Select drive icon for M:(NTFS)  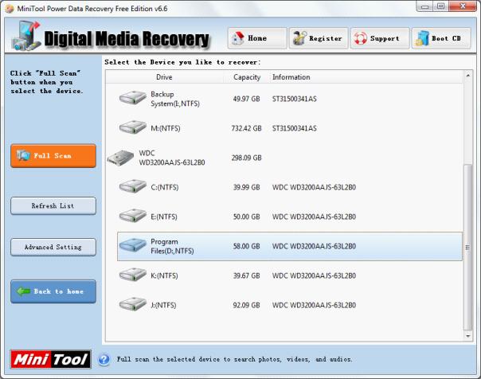(x=132, y=127)
